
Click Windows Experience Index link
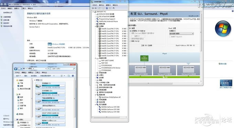(x=58, y=44)
